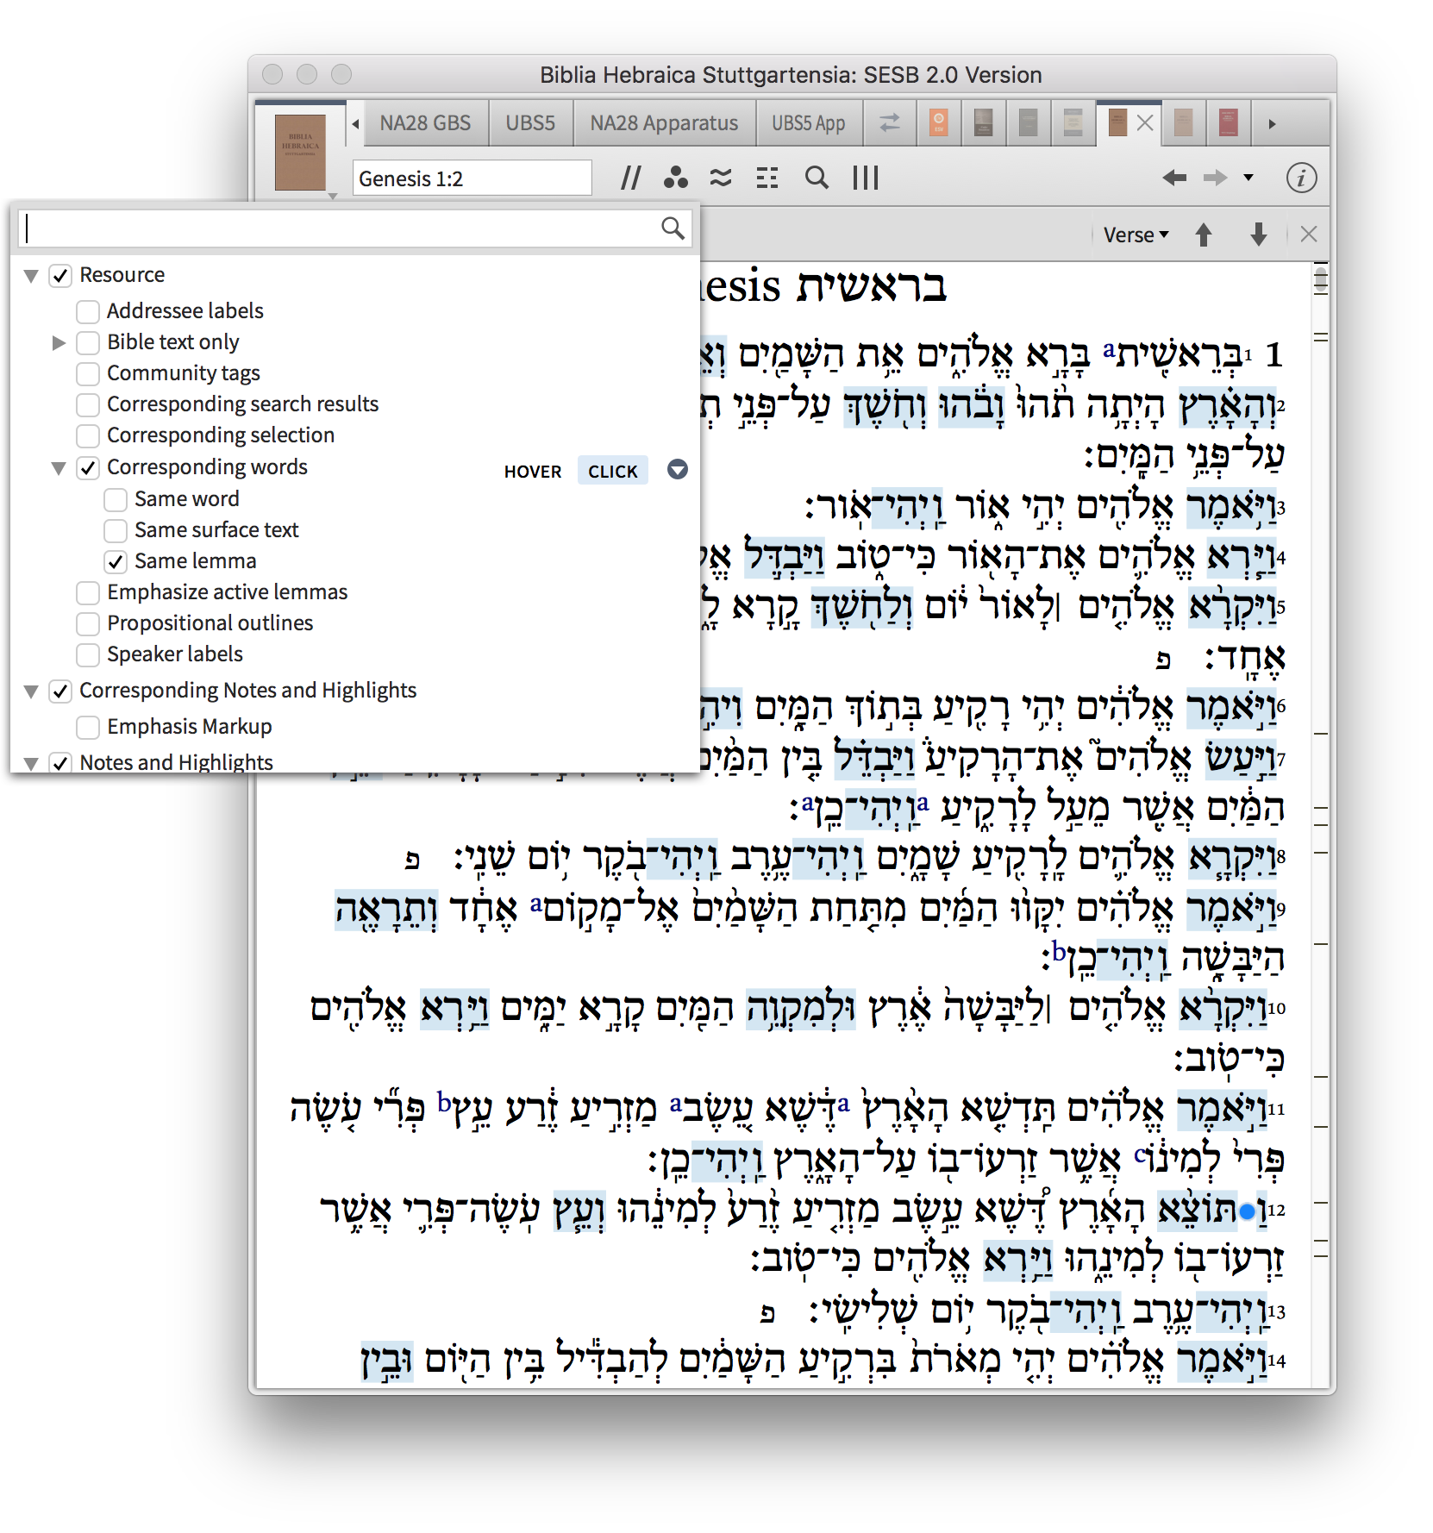Image resolution: width=1433 pixels, height=1533 pixels.
Task: Open the beige book tab icon
Action: pos(1183,122)
